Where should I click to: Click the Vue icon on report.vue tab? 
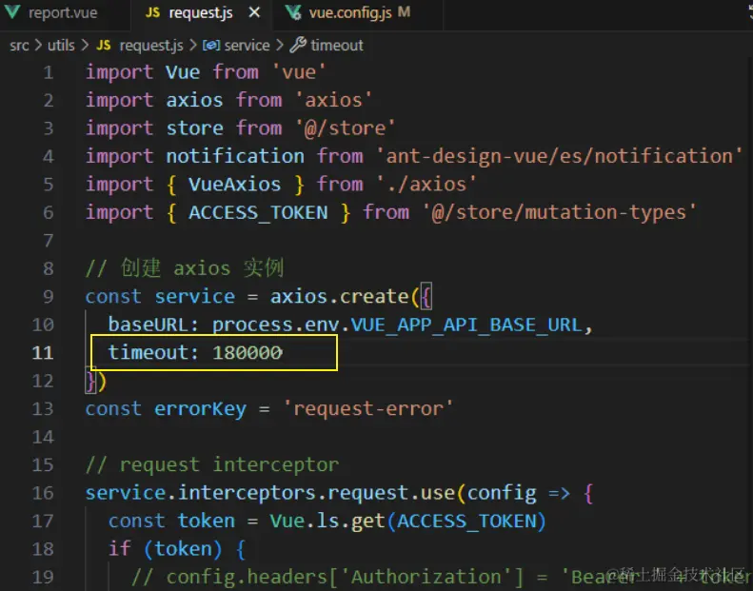(x=12, y=12)
